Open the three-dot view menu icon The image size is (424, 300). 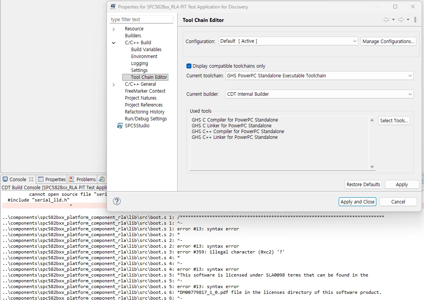pyautogui.click(x=415, y=20)
